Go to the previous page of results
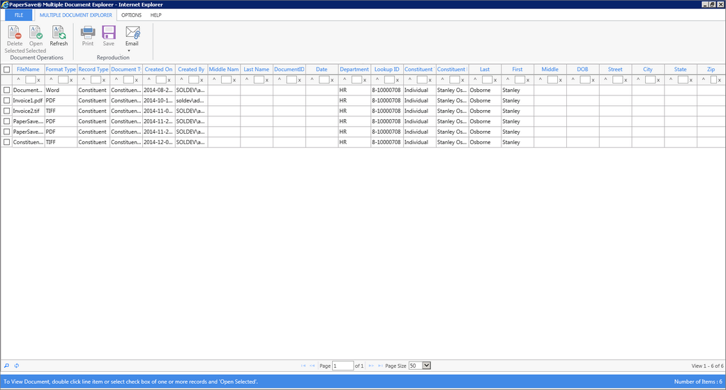 (312, 366)
